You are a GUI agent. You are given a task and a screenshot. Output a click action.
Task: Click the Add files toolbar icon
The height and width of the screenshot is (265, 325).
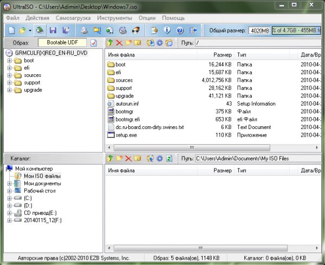click(154, 30)
